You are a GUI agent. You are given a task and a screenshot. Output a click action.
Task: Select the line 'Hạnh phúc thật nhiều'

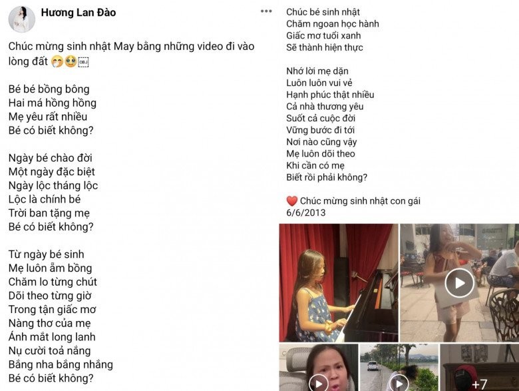pyautogui.click(x=330, y=95)
